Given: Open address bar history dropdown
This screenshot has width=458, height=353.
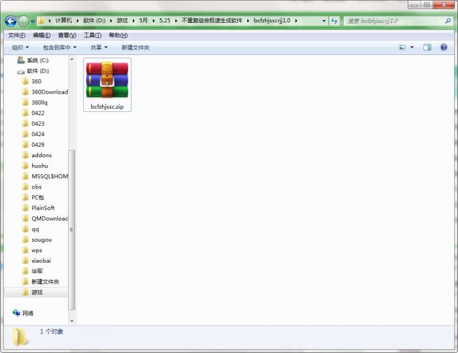Looking at the screenshot, I should coord(324,21).
